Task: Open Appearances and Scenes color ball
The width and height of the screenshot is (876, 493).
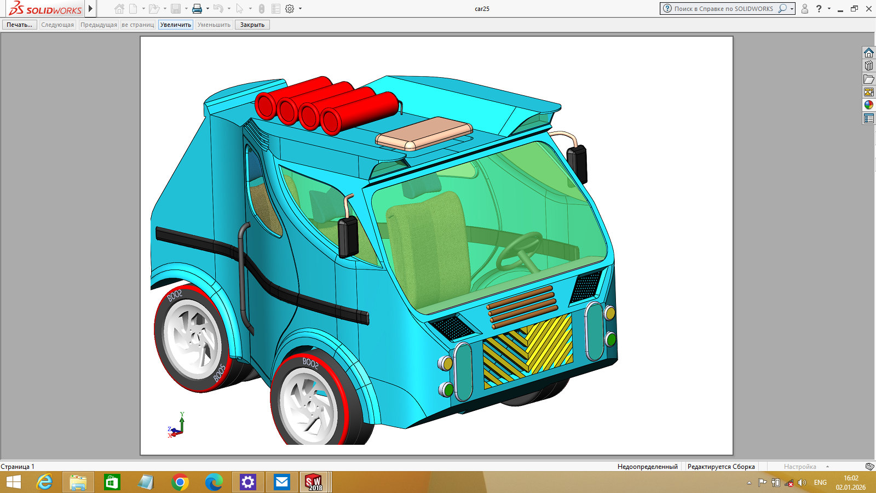Action: (869, 105)
